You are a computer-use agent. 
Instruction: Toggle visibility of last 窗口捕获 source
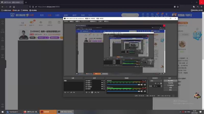point(102,89)
